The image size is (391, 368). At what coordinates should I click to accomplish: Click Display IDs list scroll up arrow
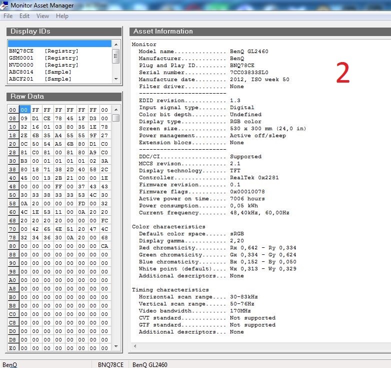pyautogui.click(x=116, y=45)
